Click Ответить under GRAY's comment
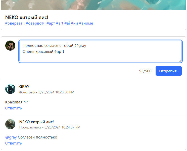The height and width of the screenshot is (151, 187). (x=13, y=108)
